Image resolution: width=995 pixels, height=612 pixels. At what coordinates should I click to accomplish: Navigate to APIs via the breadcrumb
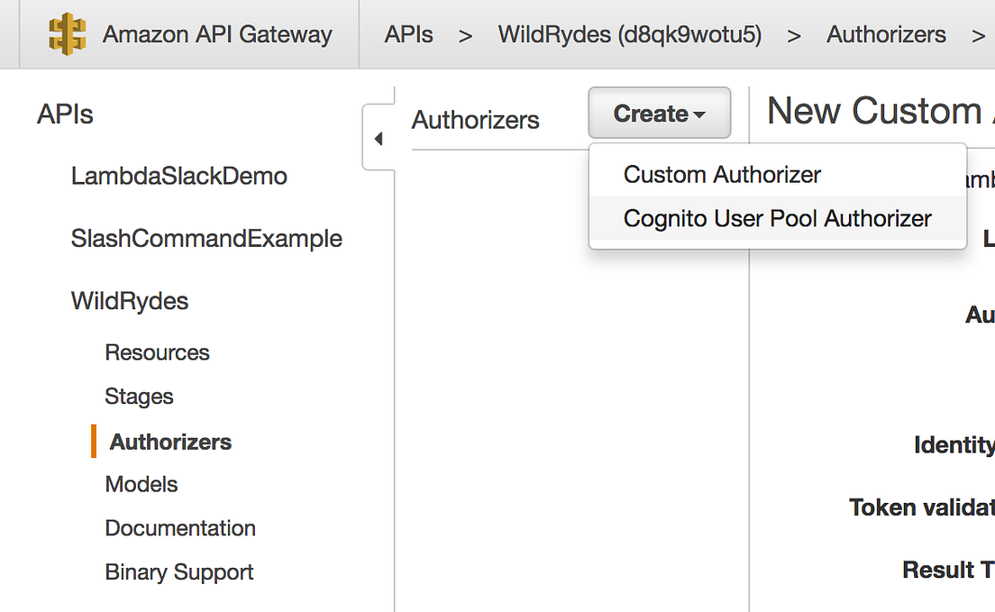point(408,34)
